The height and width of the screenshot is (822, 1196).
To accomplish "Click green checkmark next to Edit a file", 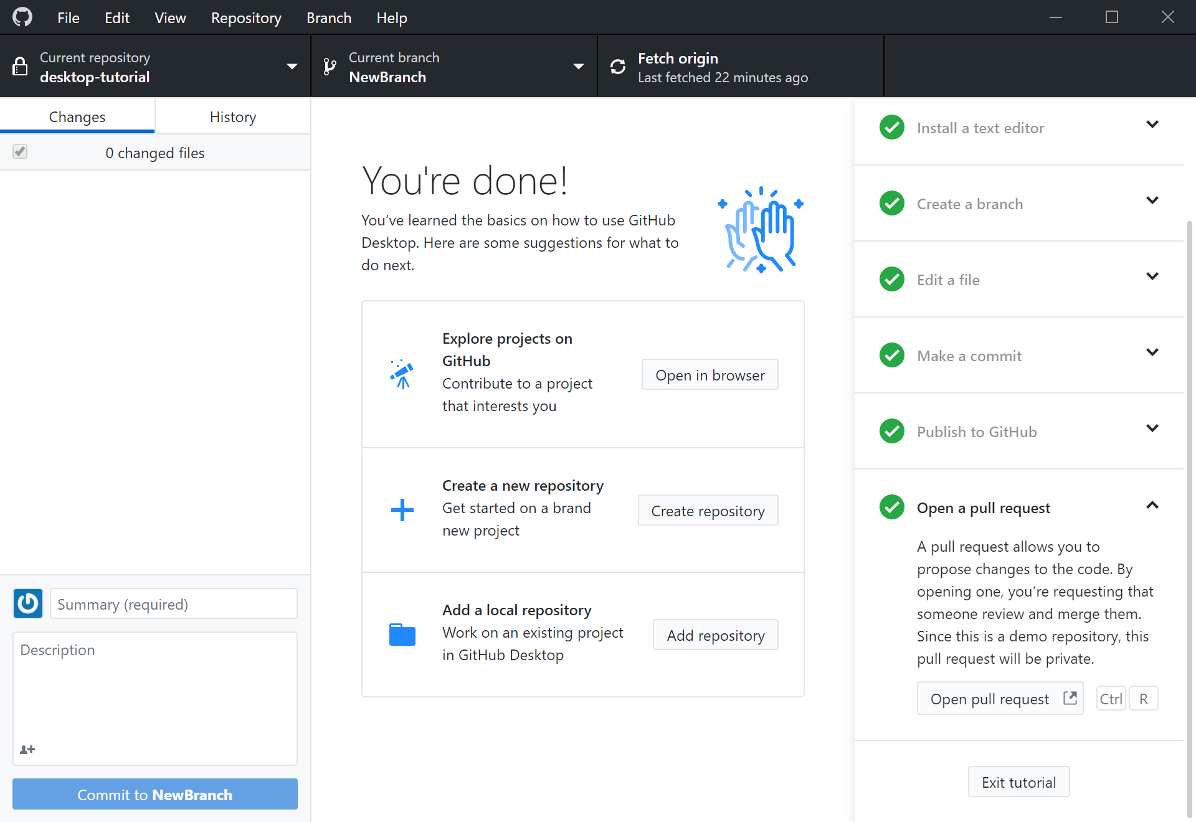I will point(892,279).
